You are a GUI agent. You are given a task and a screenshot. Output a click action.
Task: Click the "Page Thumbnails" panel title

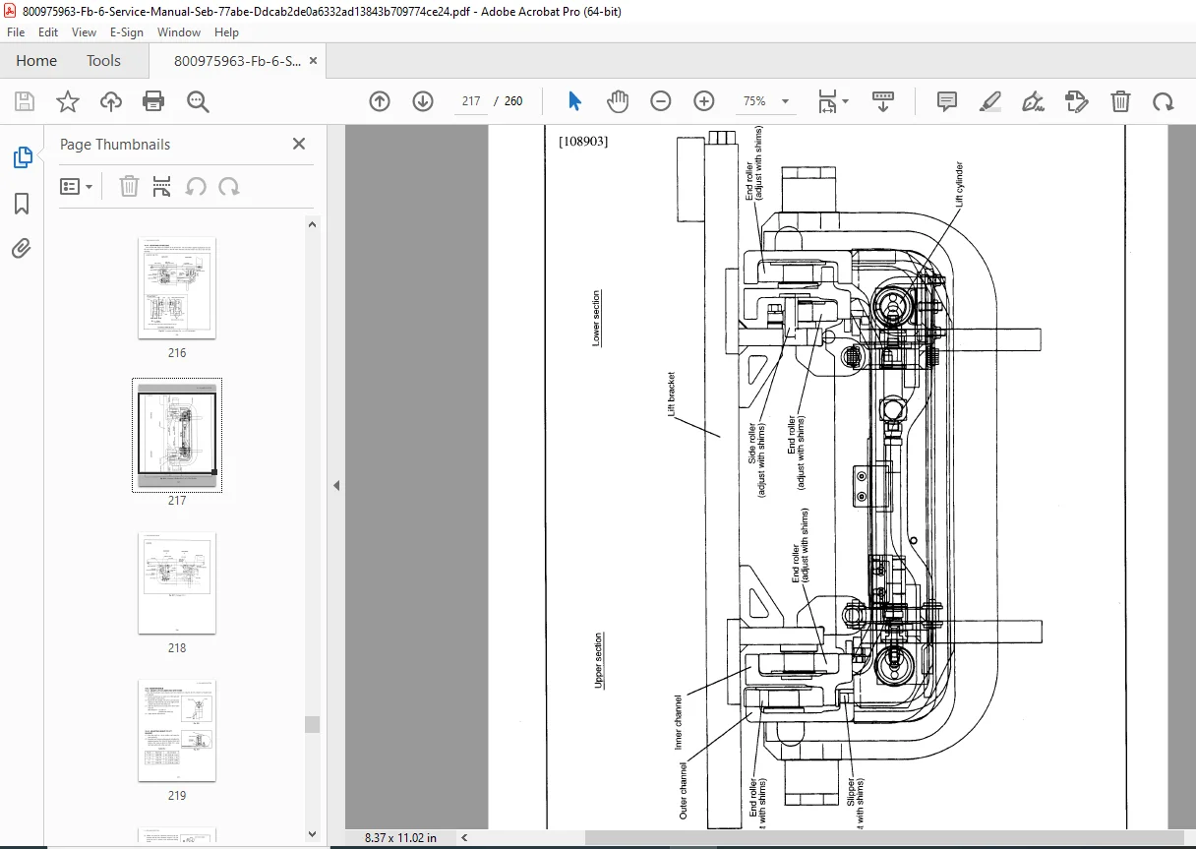pos(115,145)
